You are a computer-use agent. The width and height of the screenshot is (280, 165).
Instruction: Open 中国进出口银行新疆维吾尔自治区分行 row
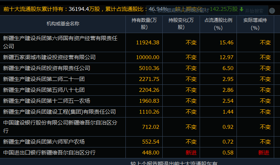tap(49, 152)
